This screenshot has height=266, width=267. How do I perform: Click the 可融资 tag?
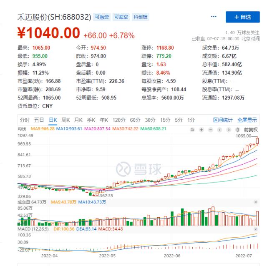click(102, 17)
